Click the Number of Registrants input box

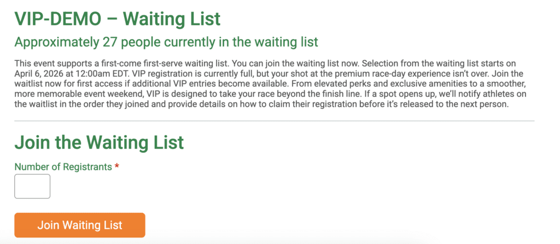pyautogui.click(x=32, y=187)
